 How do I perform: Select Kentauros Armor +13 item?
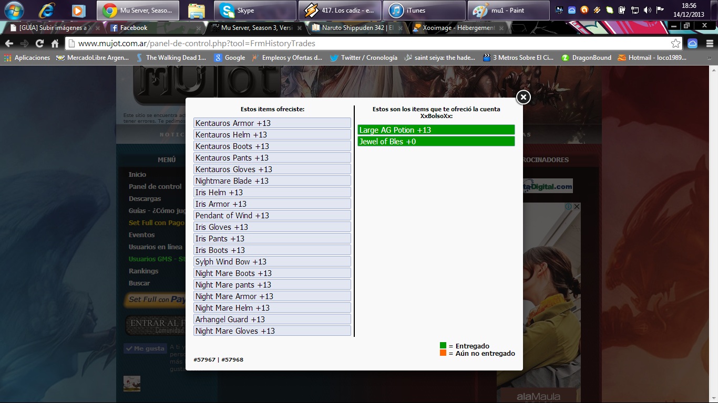(272, 123)
